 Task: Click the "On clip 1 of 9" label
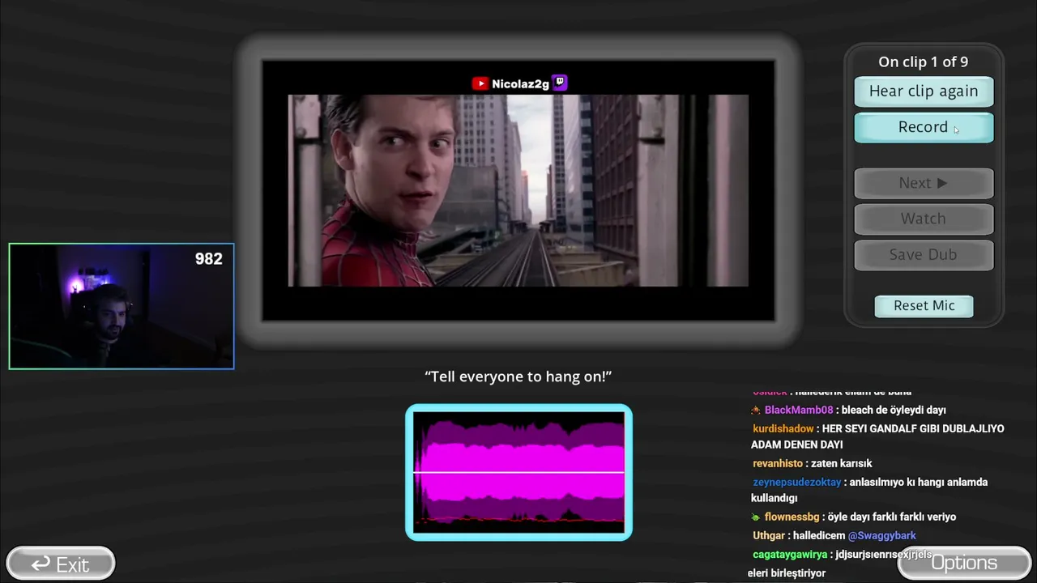coord(923,62)
